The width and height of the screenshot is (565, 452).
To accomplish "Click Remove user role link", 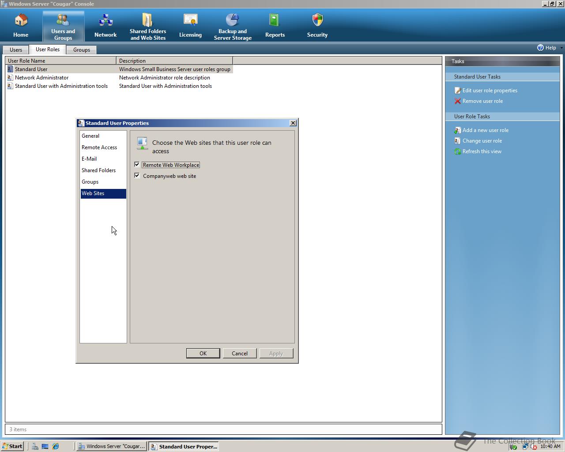I will (482, 101).
